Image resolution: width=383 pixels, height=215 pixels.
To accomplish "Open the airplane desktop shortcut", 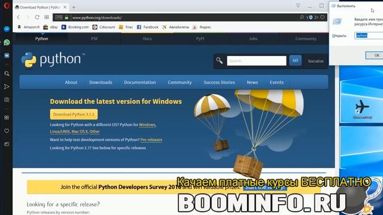I will click(x=363, y=109).
